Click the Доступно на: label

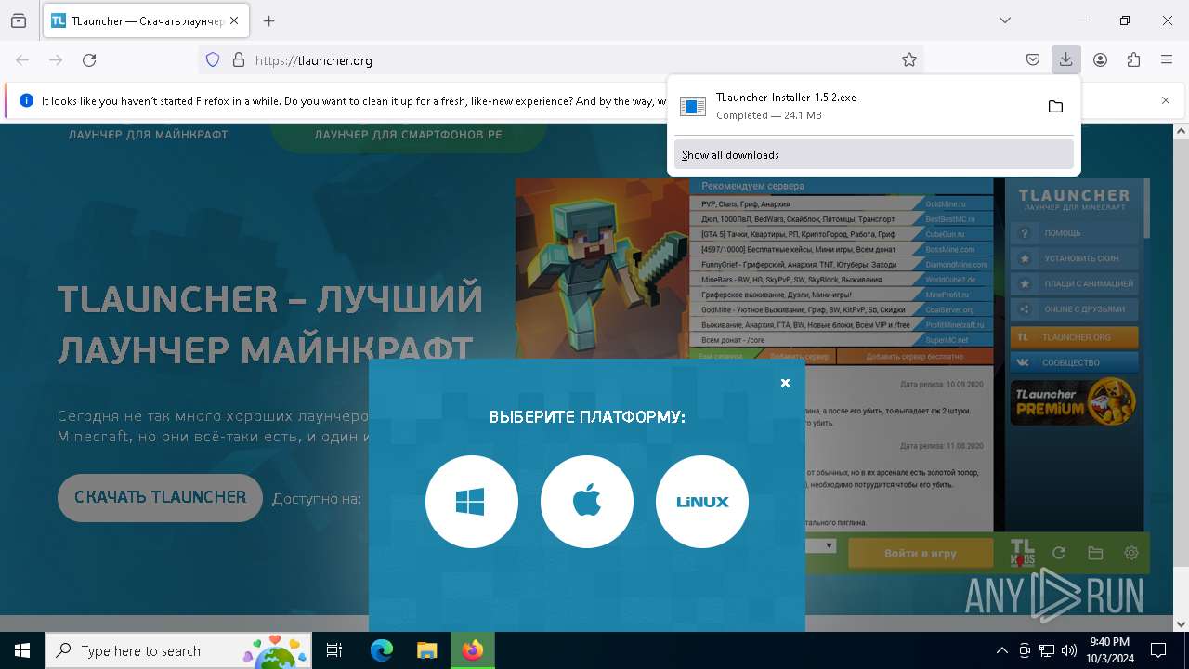pyautogui.click(x=317, y=499)
